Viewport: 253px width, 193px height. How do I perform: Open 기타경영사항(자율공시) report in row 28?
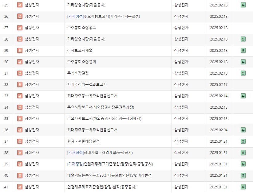86,39
